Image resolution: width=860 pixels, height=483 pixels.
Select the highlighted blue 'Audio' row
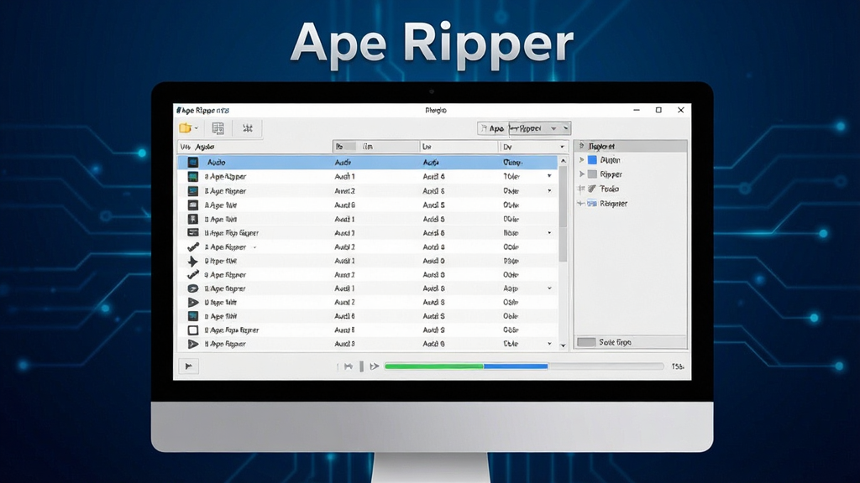coord(368,162)
